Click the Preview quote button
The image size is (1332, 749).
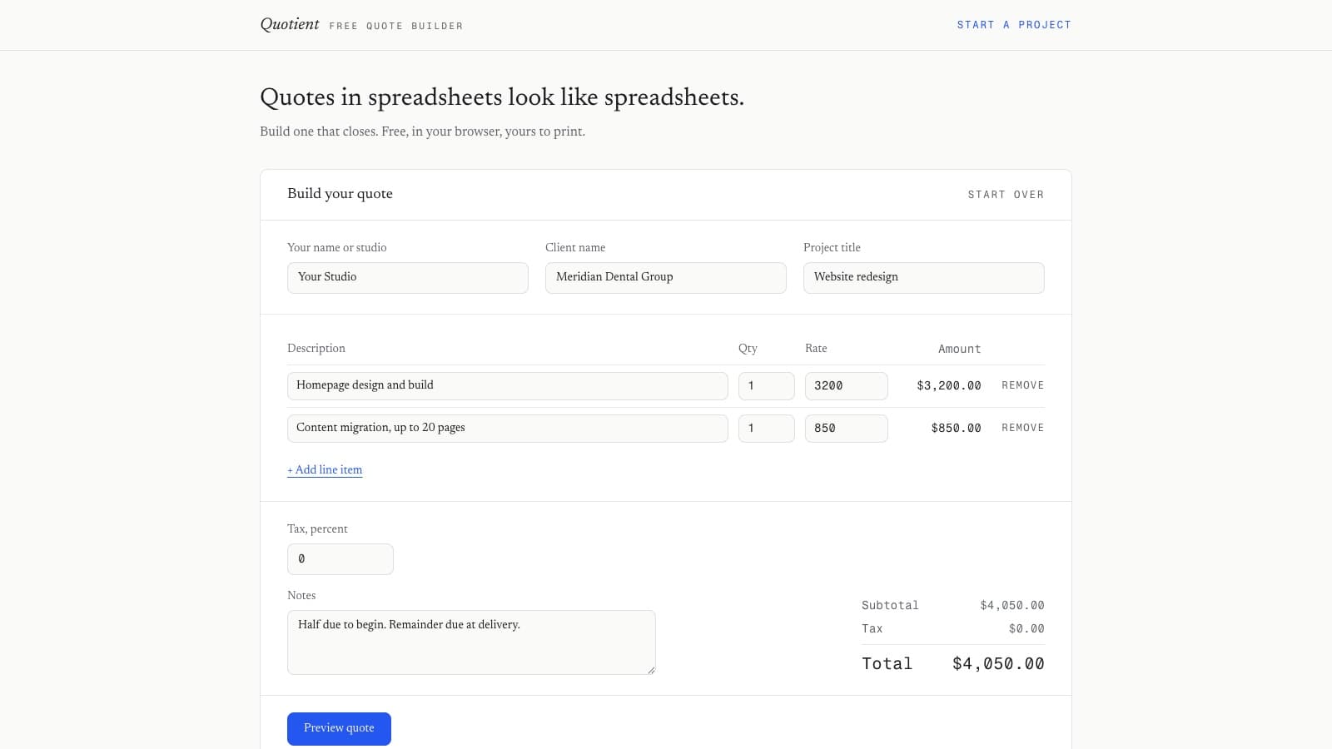(x=339, y=729)
